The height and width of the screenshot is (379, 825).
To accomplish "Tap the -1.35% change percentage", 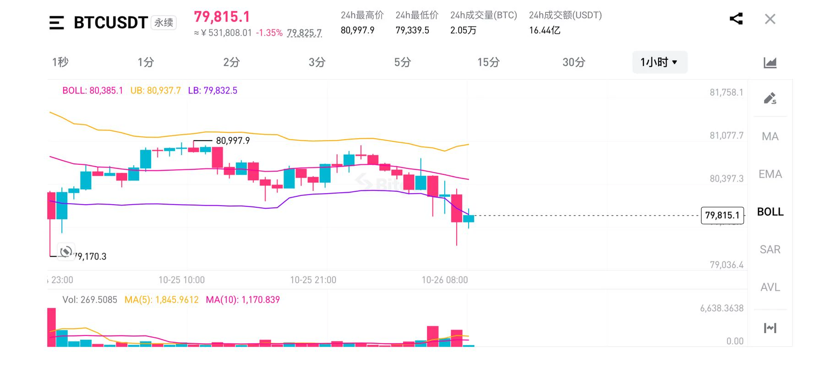I will 269,33.
